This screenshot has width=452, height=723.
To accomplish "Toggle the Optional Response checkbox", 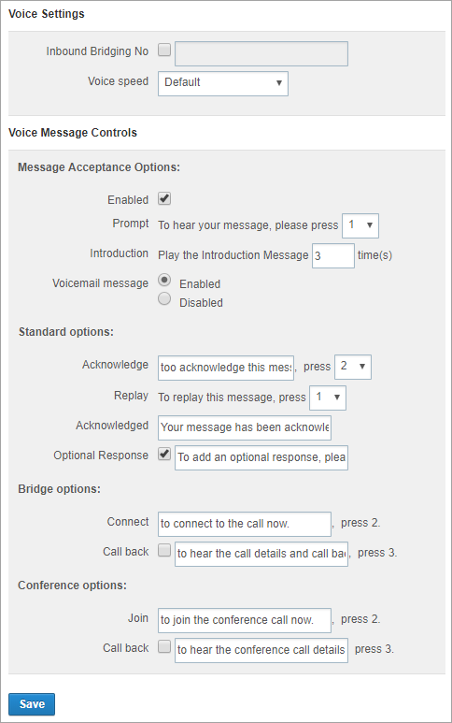I will pos(164,454).
